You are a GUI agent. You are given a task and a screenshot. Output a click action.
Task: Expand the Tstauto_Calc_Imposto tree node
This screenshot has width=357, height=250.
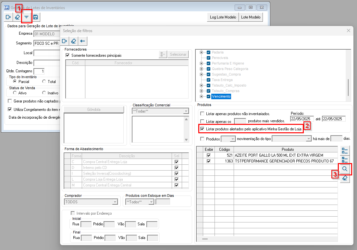coord(201,85)
